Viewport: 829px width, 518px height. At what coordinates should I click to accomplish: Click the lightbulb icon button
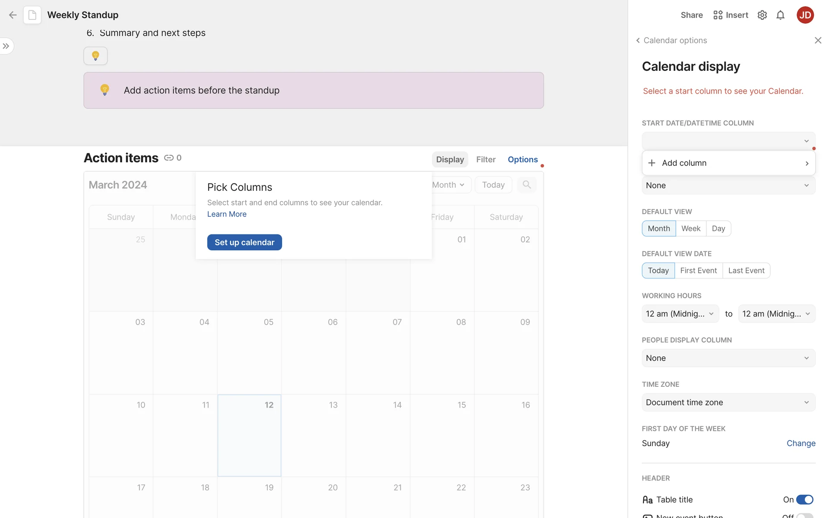[x=95, y=56]
